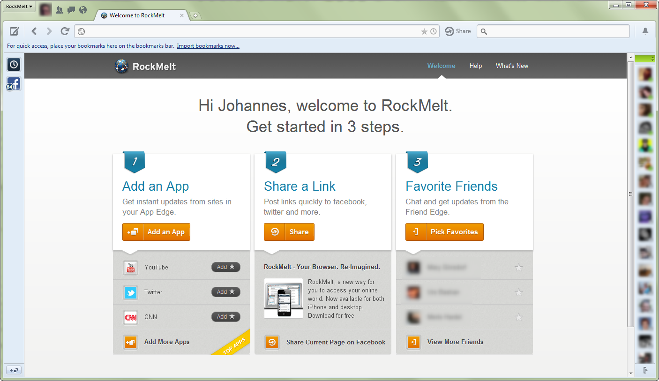Collapse the Friend Edge with the bottom-right icon

click(x=645, y=370)
